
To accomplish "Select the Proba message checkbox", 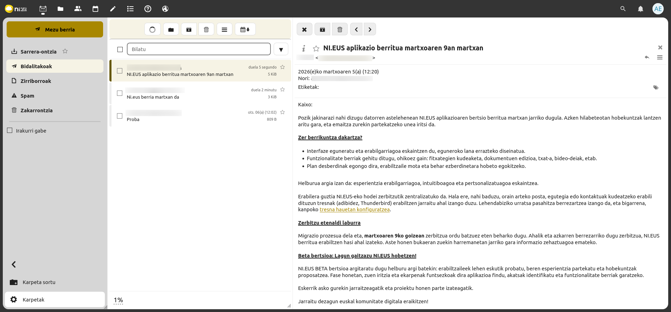I will coord(120,116).
